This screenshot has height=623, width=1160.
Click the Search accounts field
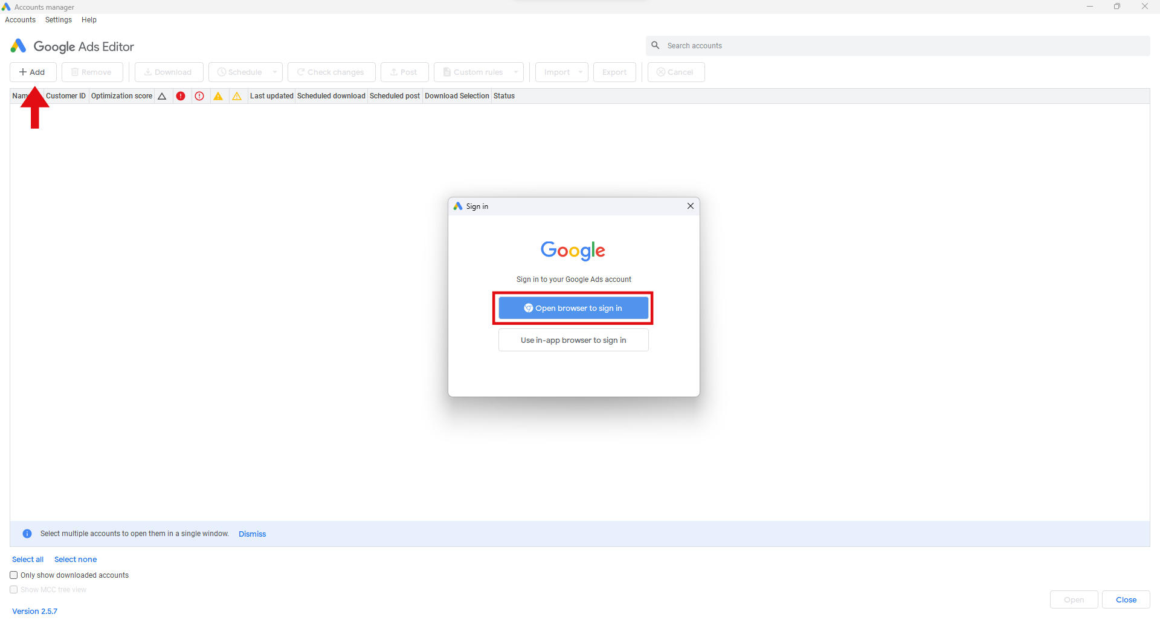click(898, 46)
